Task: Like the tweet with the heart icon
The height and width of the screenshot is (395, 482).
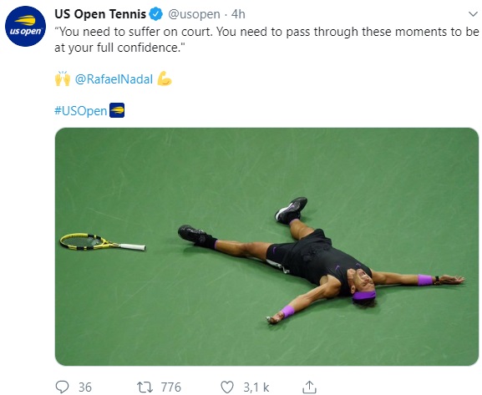Action: (227, 387)
